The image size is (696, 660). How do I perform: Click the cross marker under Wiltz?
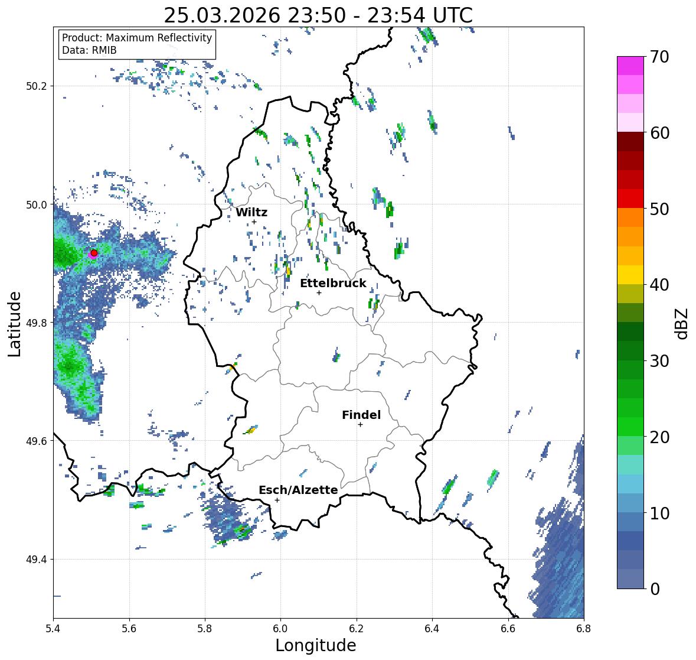click(x=254, y=222)
